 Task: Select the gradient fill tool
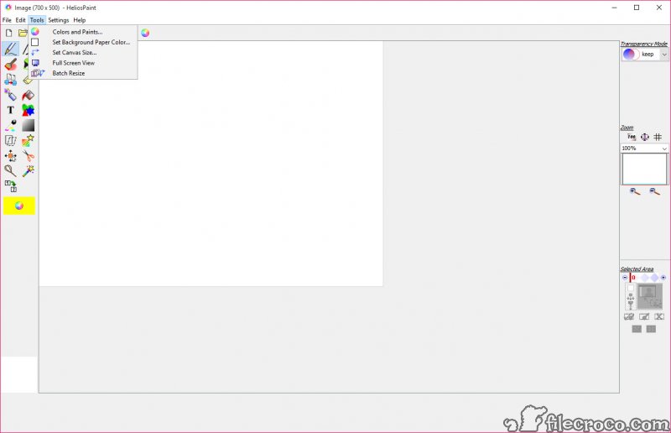click(29, 126)
